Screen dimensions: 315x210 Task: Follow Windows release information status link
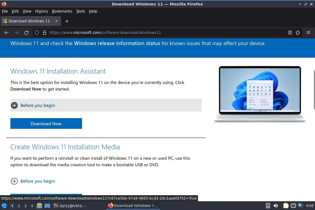[x=117, y=43]
